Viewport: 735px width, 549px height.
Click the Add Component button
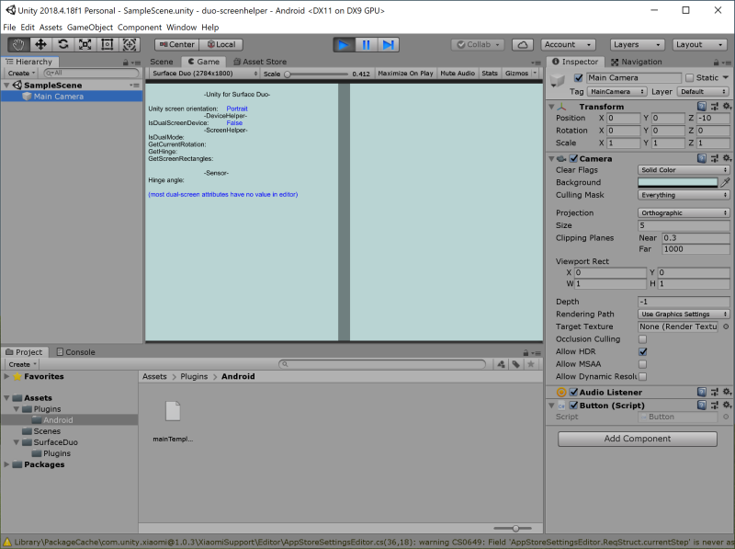[636, 439]
